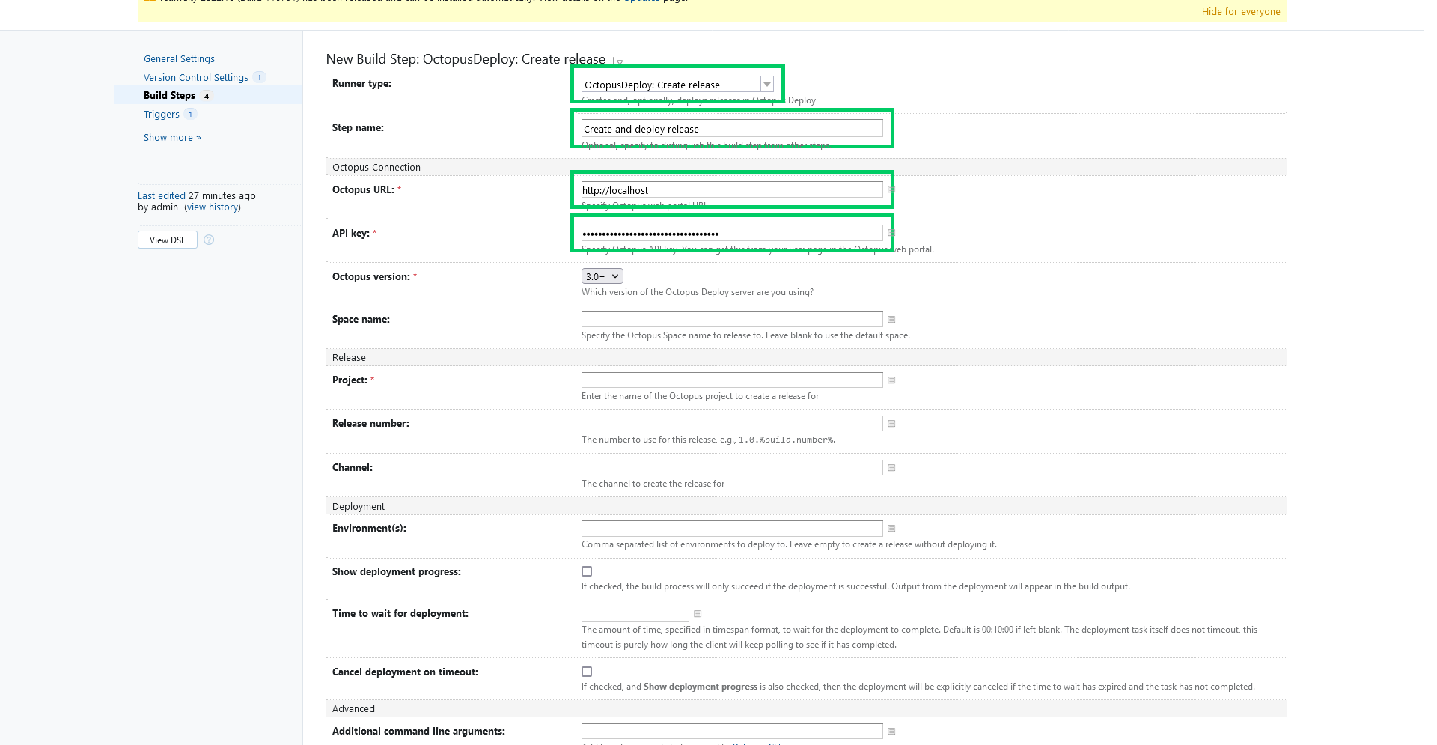Open Triggers settings page
The image size is (1437, 745).
click(x=162, y=115)
